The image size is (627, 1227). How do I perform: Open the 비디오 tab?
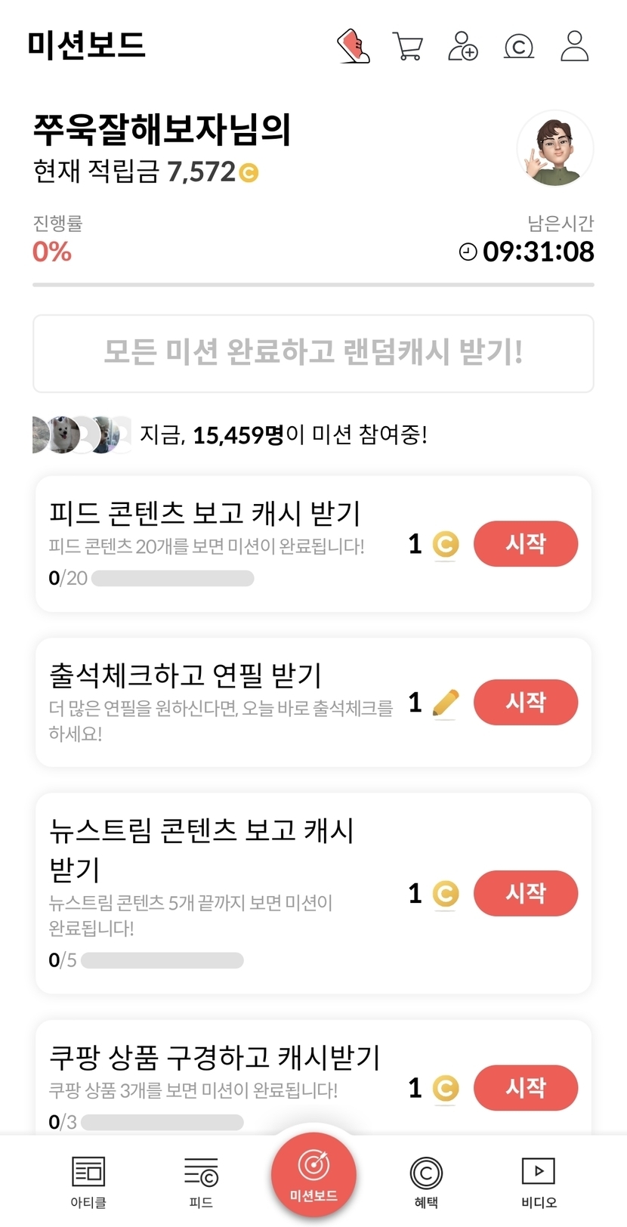(x=539, y=1182)
